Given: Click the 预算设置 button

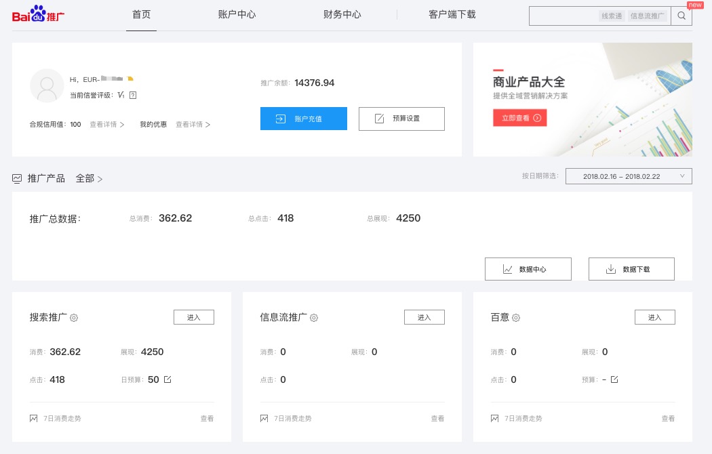Looking at the screenshot, I should click(401, 119).
